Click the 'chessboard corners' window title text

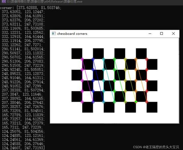72,34
